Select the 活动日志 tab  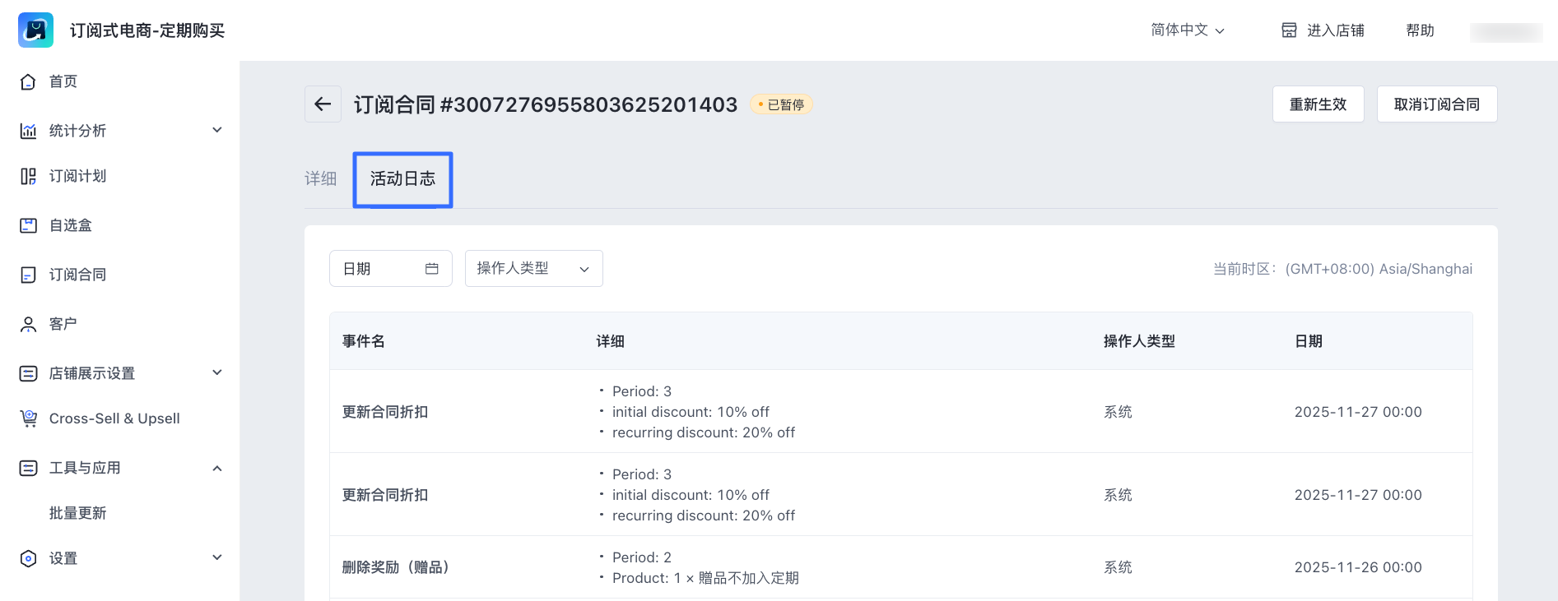pyautogui.click(x=402, y=179)
